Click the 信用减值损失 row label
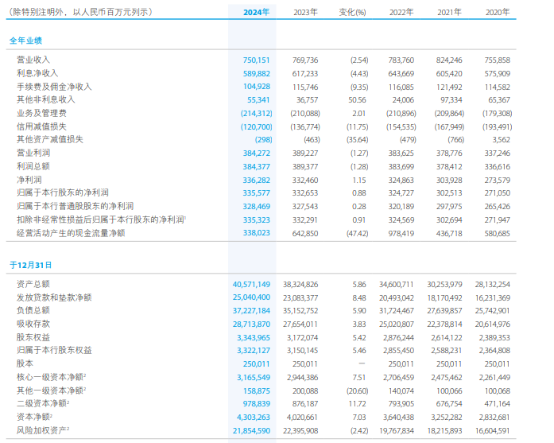Image resolution: width=554 pixels, height=443 pixels. tap(41, 126)
